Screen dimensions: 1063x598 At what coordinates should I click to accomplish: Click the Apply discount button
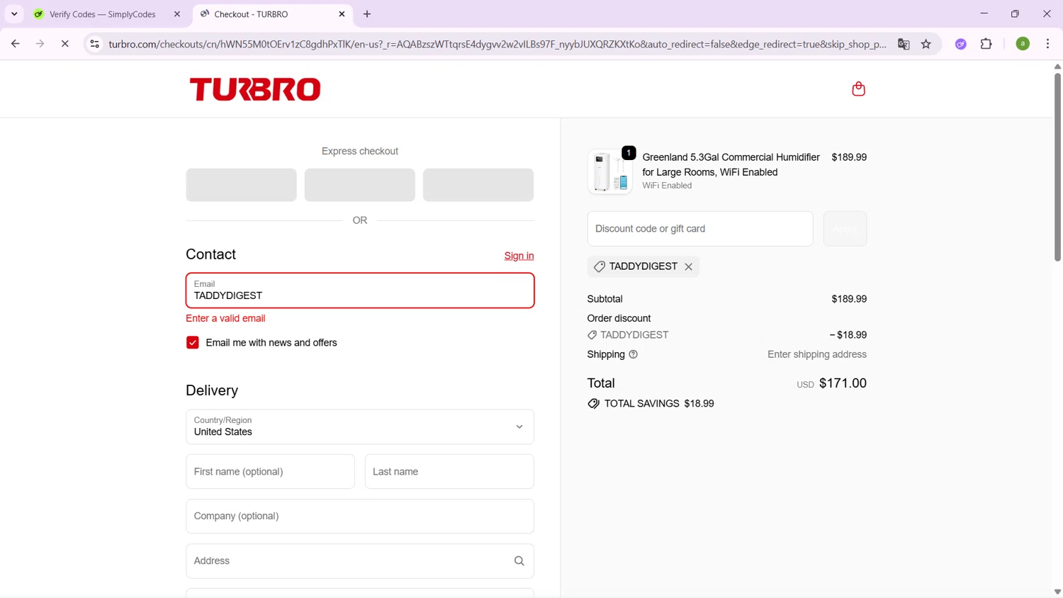[845, 229]
